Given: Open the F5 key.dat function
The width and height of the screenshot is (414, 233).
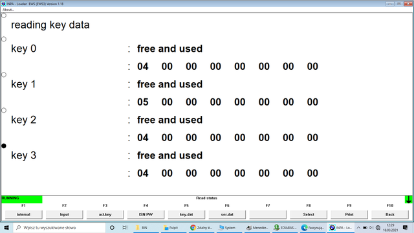Looking at the screenshot, I should (x=186, y=214).
